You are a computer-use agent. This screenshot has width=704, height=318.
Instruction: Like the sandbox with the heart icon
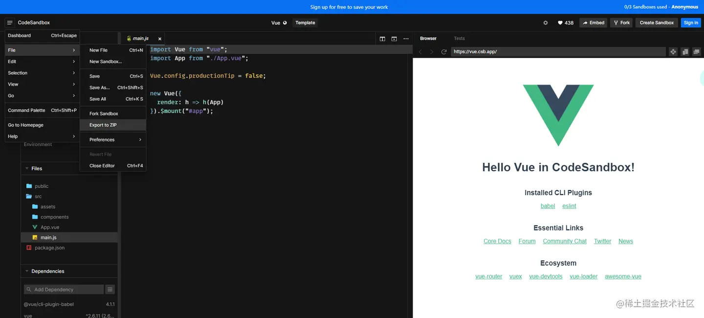point(560,23)
